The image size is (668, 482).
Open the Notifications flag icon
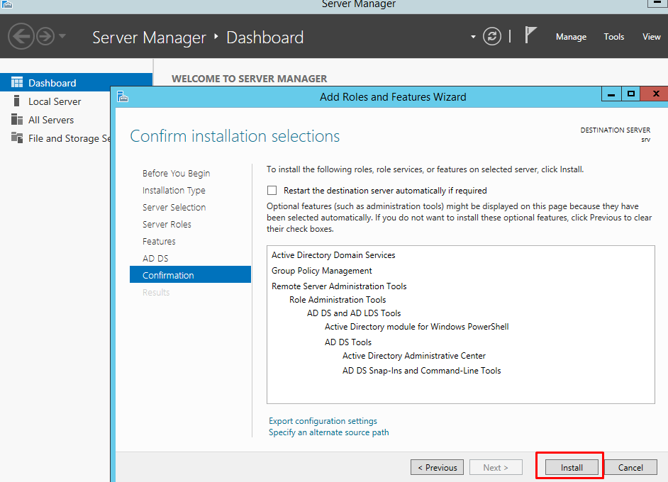pos(530,35)
